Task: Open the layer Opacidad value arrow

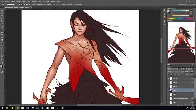Action: [x=194, y=72]
